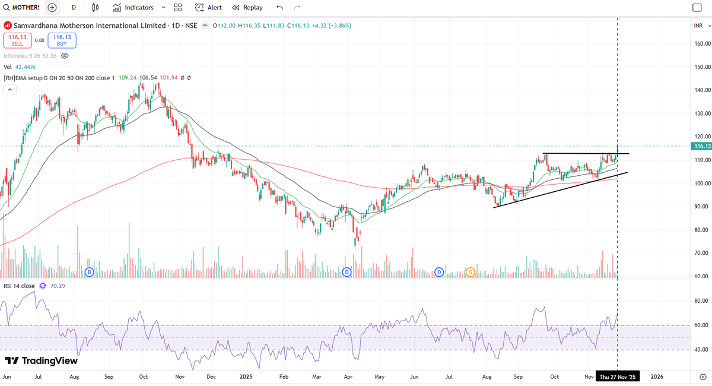This screenshot has width=712, height=386.
Task: Select the rising support trendline from August
Action: pos(560,190)
